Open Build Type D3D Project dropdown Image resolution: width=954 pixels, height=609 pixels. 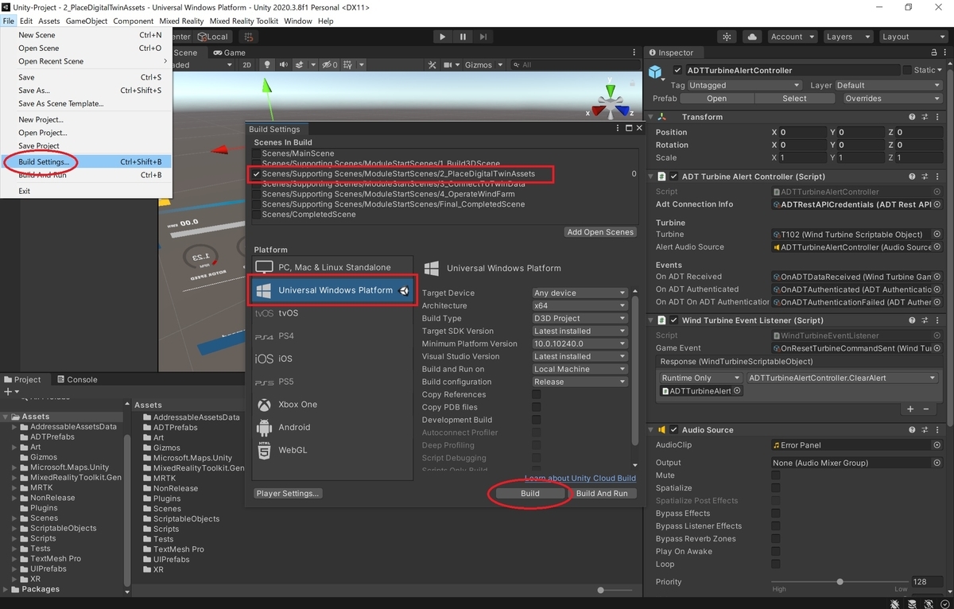point(580,318)
